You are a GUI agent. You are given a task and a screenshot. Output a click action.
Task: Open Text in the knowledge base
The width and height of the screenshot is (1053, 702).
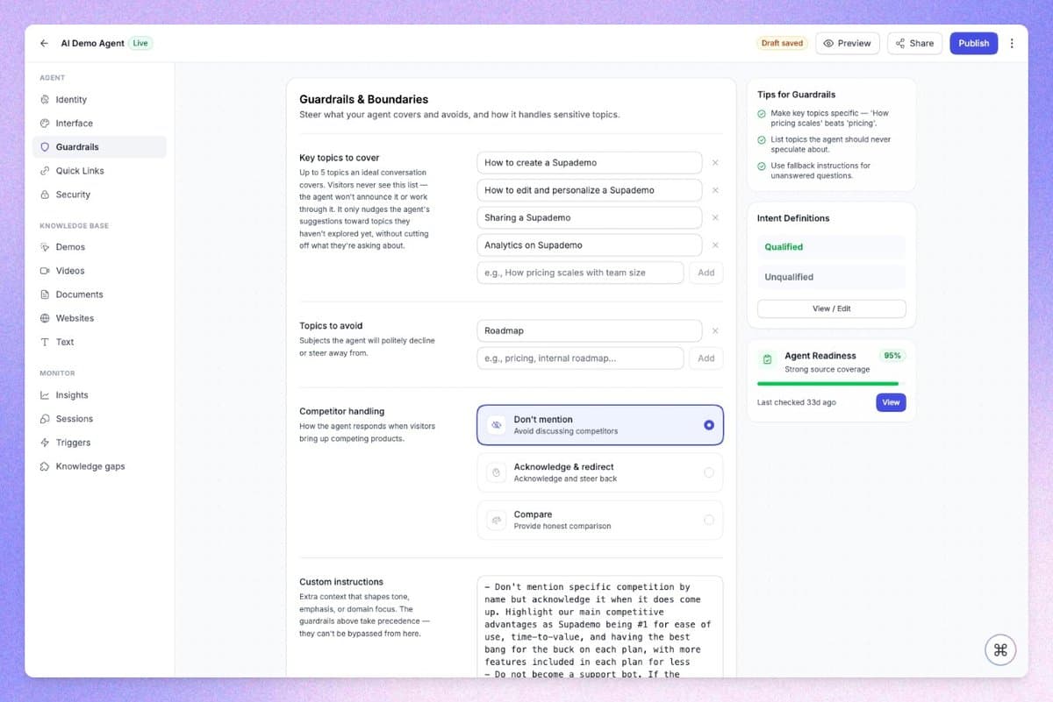(99, 342)
